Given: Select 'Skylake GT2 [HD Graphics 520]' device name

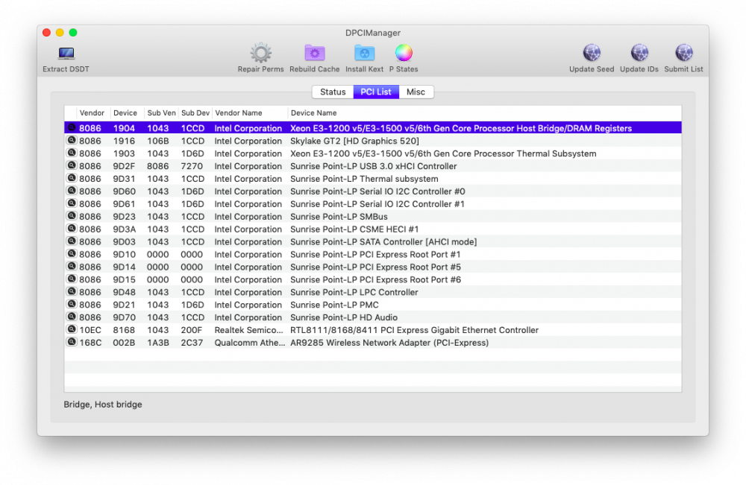Looking at the screenshot, I should pos(354,141).
